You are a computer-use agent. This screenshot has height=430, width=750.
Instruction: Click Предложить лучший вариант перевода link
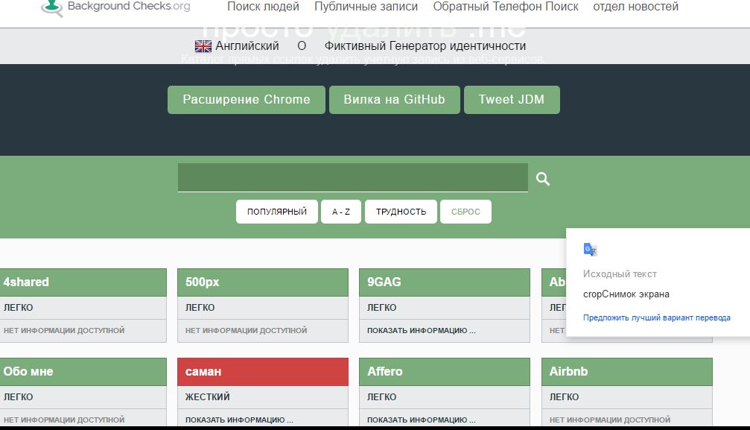(x=656, y=317)
